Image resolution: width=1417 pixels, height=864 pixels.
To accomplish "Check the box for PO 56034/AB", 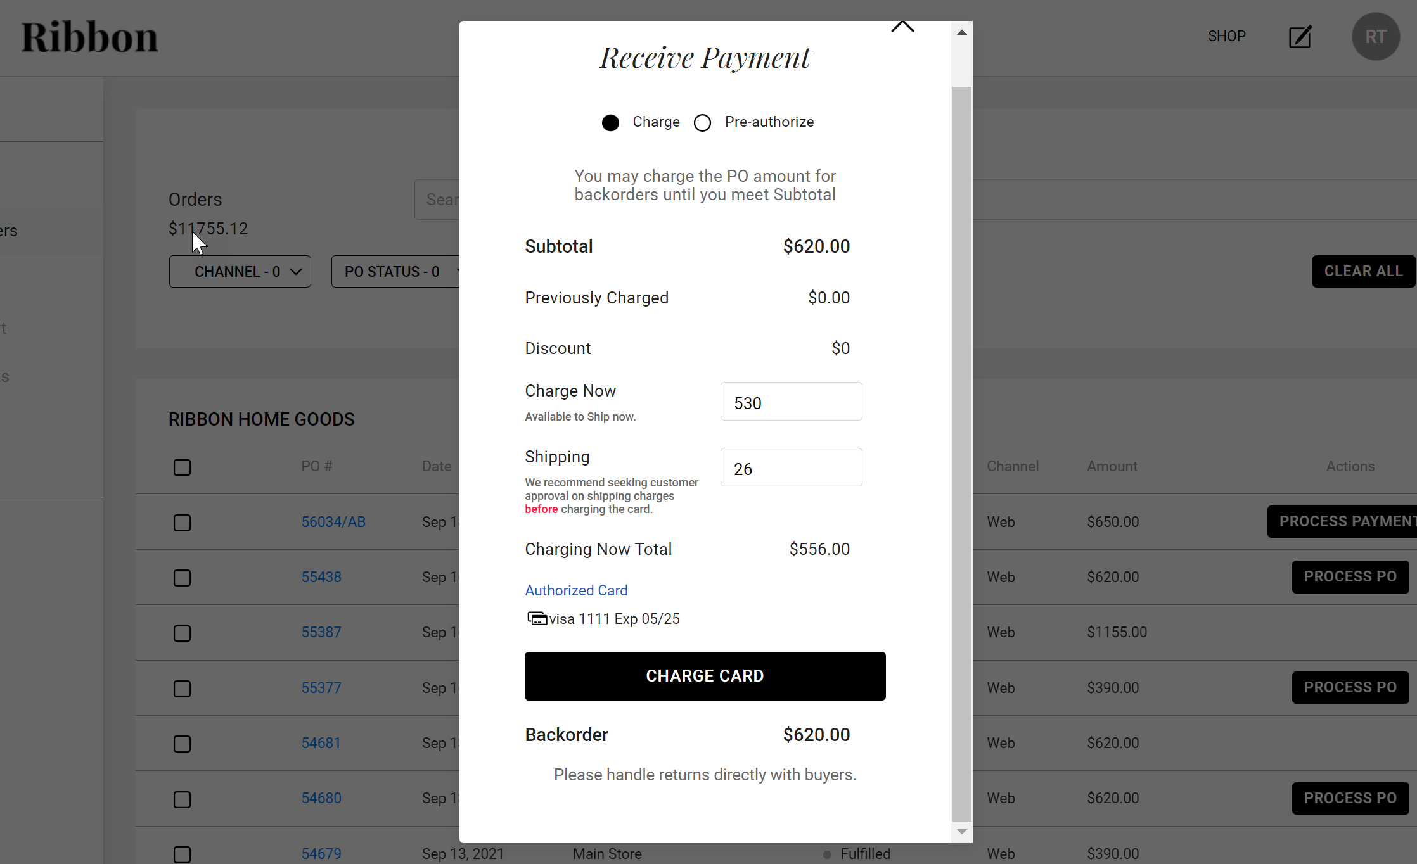I will (x=183, y=523).
